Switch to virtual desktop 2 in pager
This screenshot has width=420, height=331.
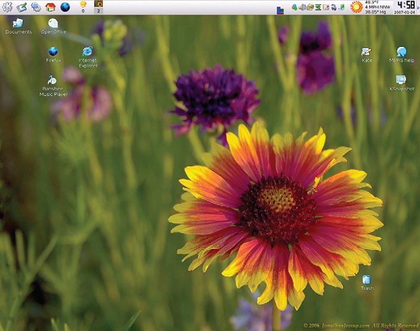pyautogui.click(x=99, y=7)
